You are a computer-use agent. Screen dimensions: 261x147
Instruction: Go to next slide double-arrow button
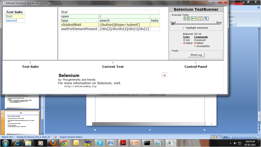[x=259, y=129]
